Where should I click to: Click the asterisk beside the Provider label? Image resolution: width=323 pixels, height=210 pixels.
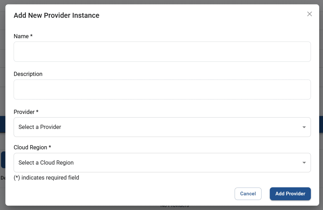(37, 112)
